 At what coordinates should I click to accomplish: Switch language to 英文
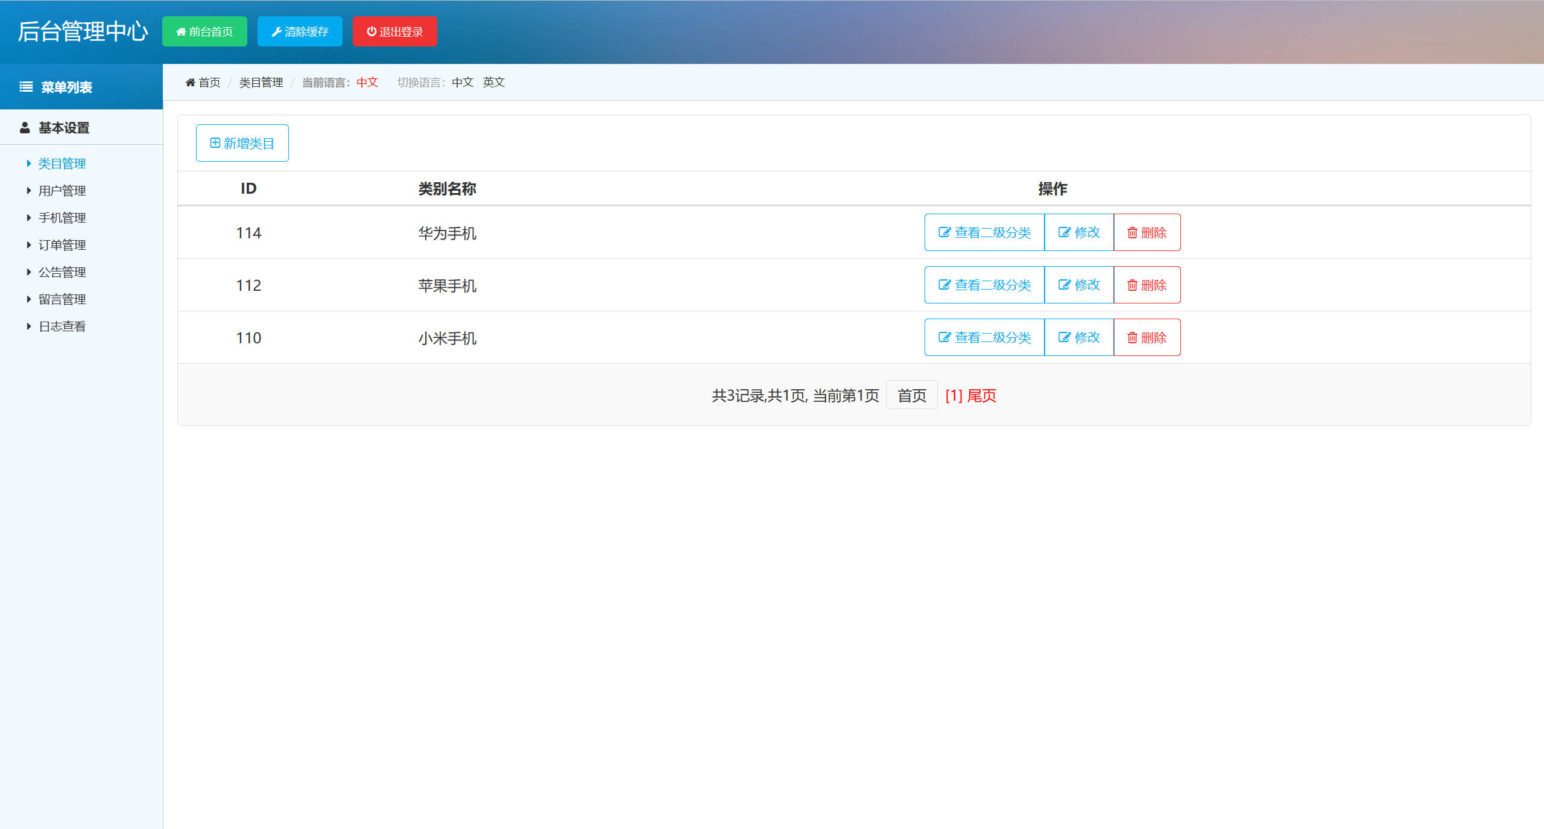point(493,82)
